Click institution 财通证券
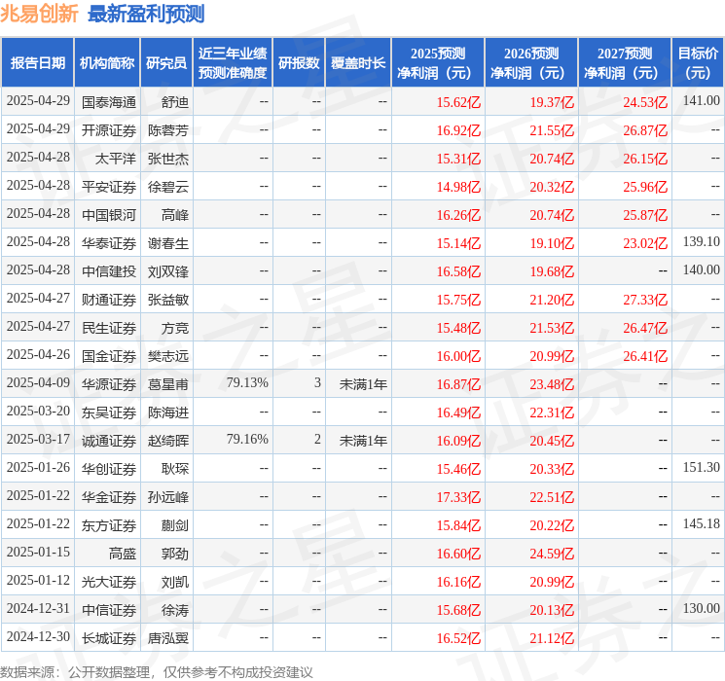Screen dimensions: 725x681 (x=109, y=300)
